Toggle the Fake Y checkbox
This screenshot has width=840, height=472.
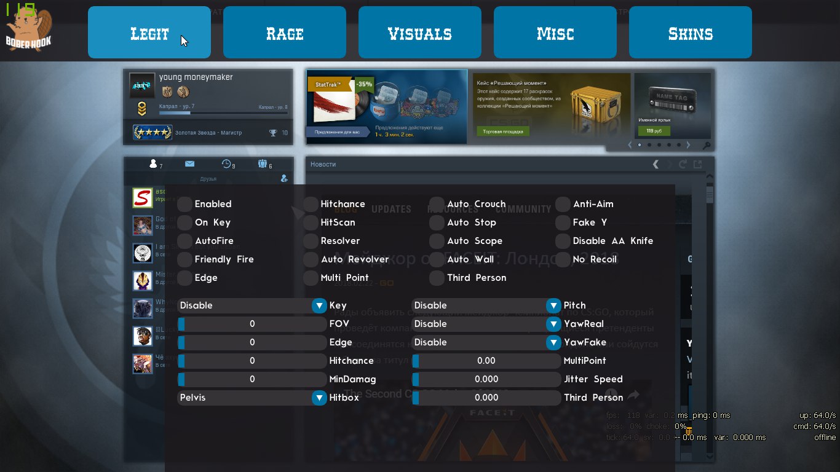tap(563, 222)
